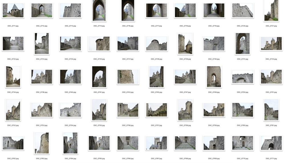The width and height of the screenshot is (292, 163).
Task: Select the DSC_0729.jpg photo thumbnail
Action: point(185,44)
